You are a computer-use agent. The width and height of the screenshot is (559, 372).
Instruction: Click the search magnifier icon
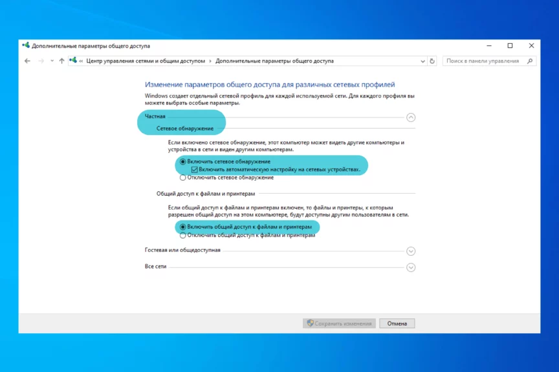(x=530, y=61)
